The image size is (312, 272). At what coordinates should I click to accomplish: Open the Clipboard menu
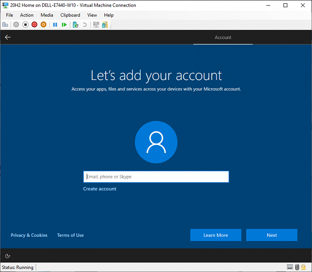70,15
